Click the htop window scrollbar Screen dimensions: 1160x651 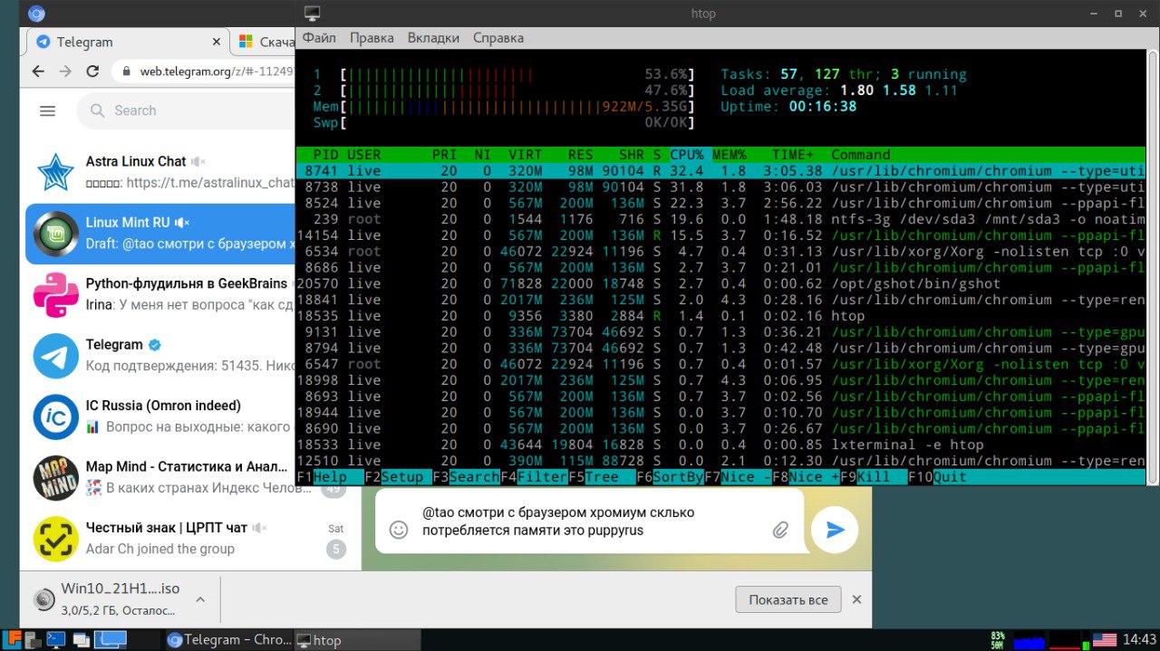tap(1152, 267)
